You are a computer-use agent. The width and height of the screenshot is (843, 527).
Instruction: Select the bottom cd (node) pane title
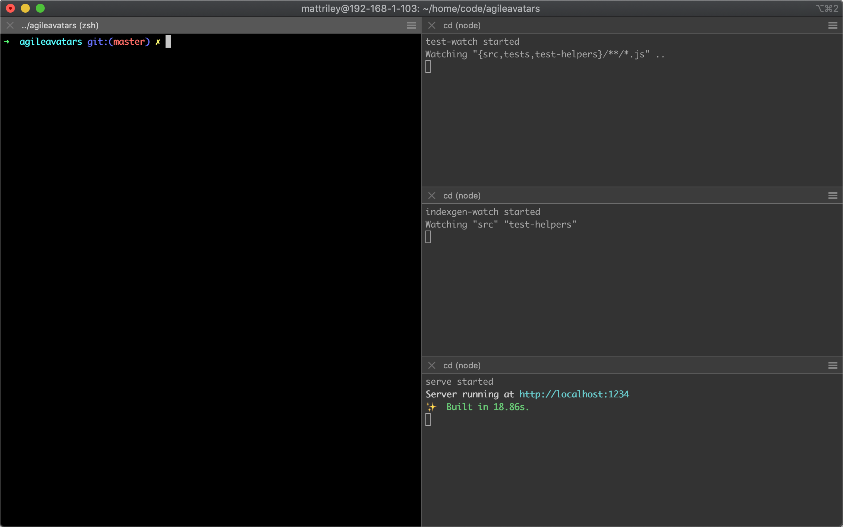click(462, 365)
